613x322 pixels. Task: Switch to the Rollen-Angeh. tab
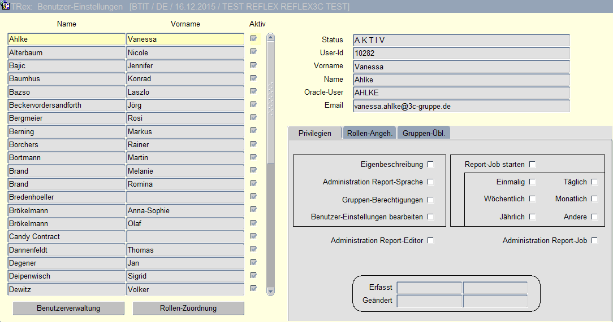(370, 134)
